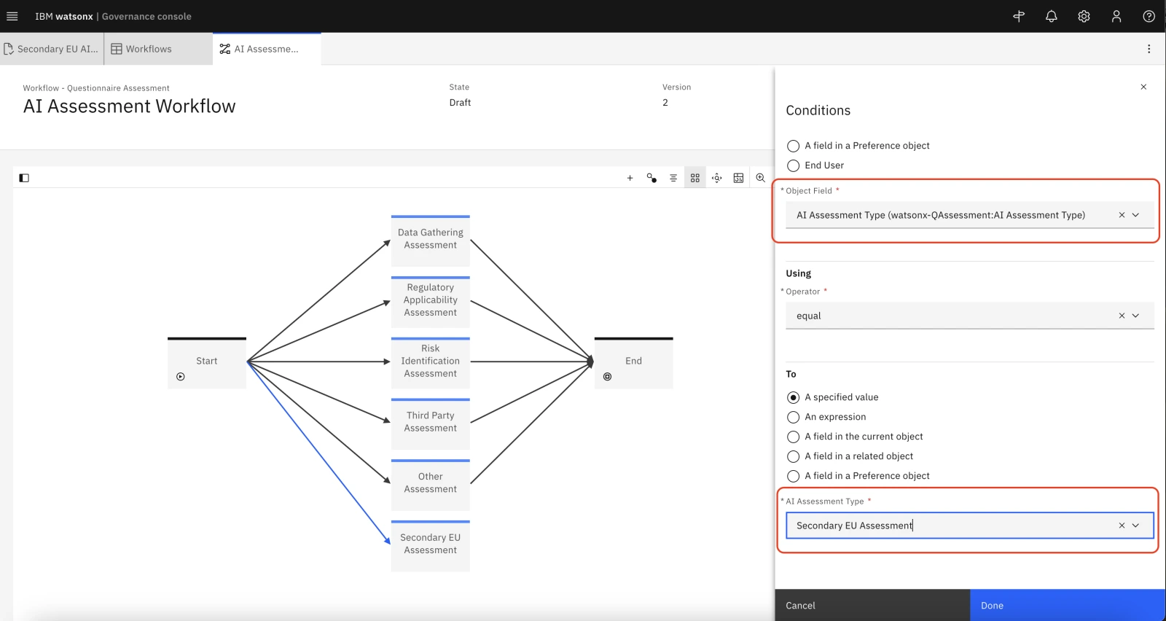Switch to the Secondary EU AI... tab
The image size is (1166, 621).
pos(51,49)
